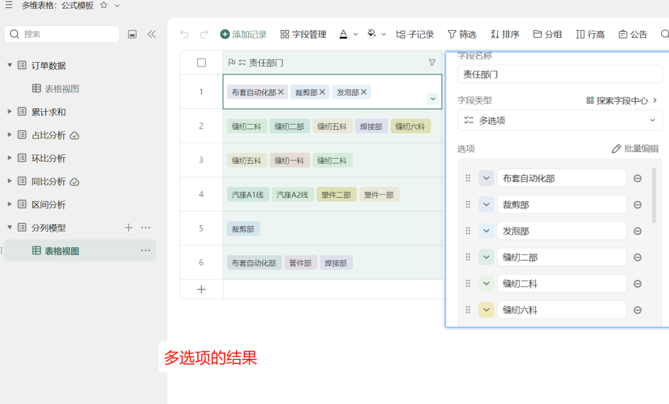The height and width of the screenshot is (404, 669).
Task: Open the 公告 announcement tool
Action: coord(632,34)
